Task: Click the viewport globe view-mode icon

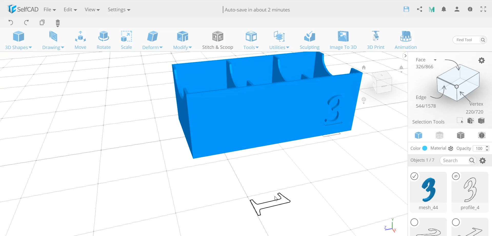Action: 364,99
